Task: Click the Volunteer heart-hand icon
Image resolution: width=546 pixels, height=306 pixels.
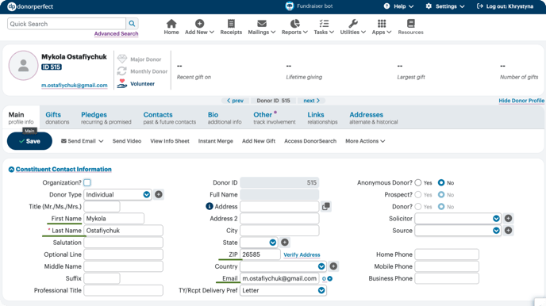Action: (x=122, y=83)
